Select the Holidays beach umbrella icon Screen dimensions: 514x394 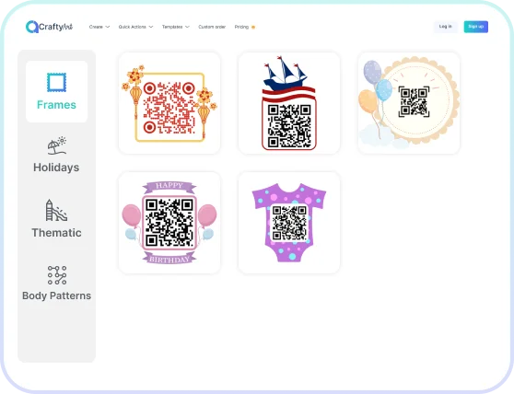tap(56, 145)
